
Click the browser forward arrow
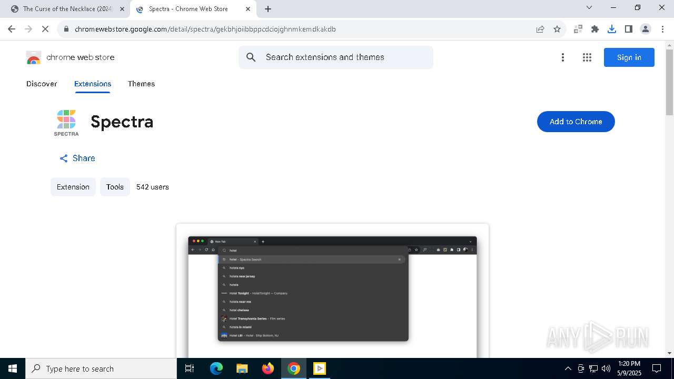coord(28,29)
